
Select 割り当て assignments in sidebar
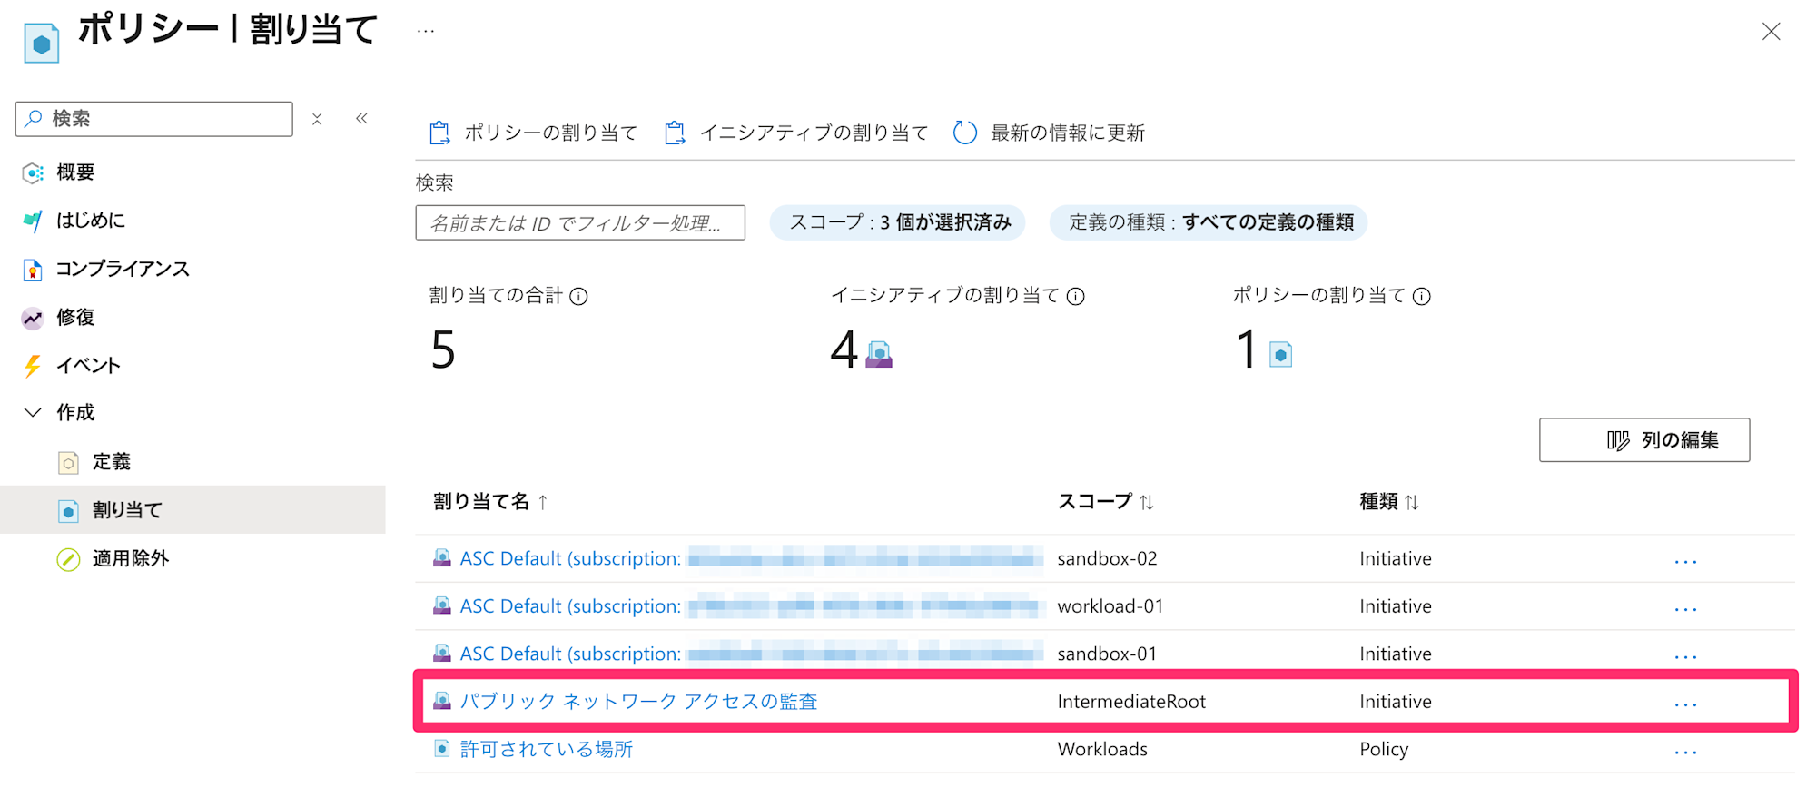192,510
